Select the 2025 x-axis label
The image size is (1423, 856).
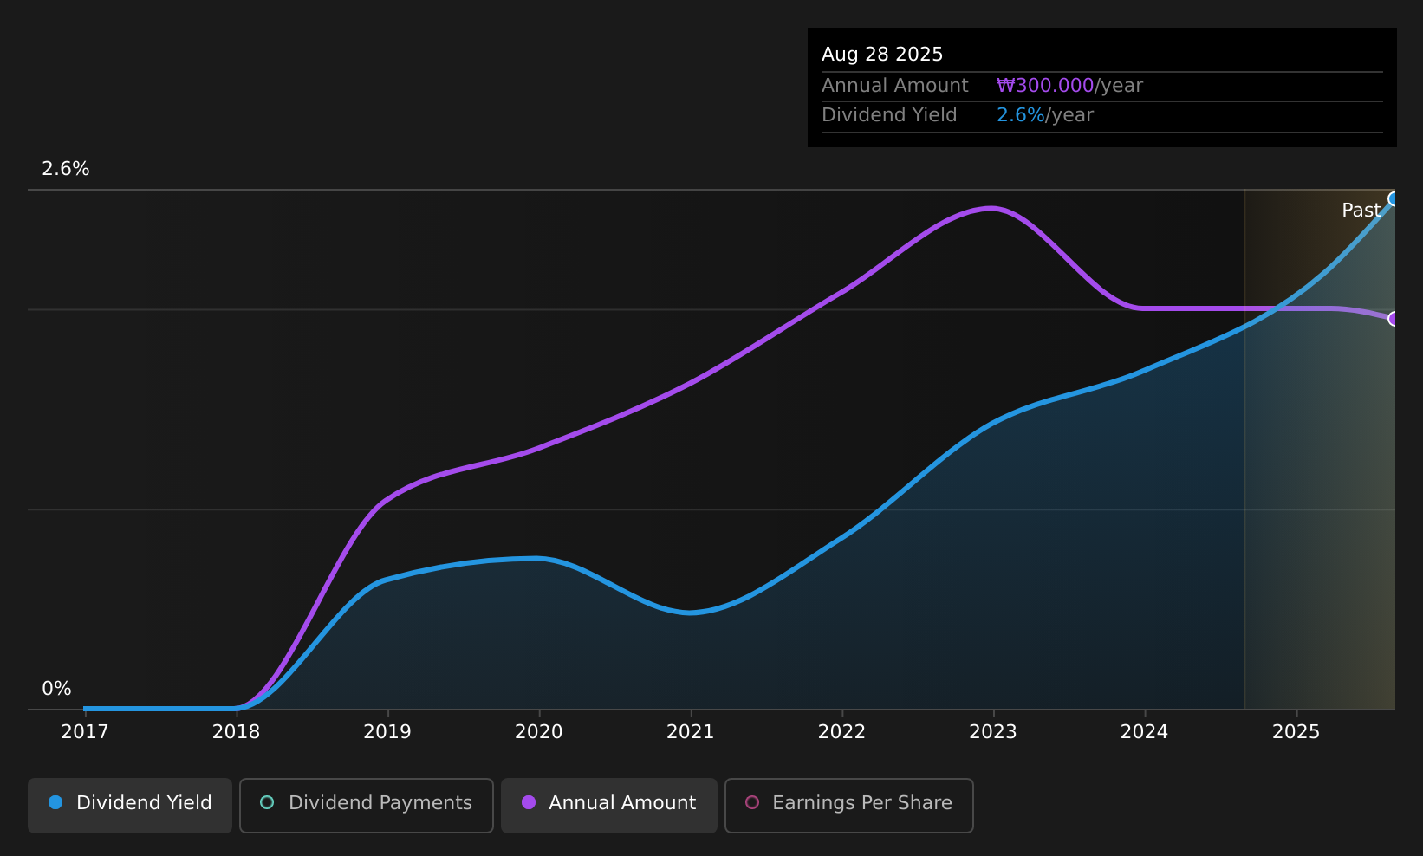(1296, 732)
